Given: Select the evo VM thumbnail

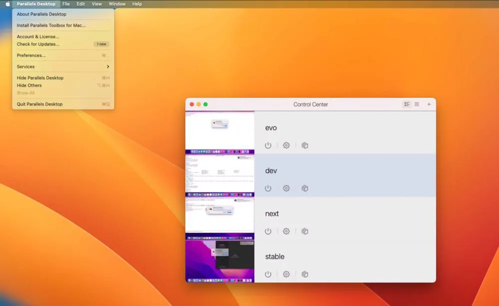Looking at the screenshot, I should [x=220, y=133].
